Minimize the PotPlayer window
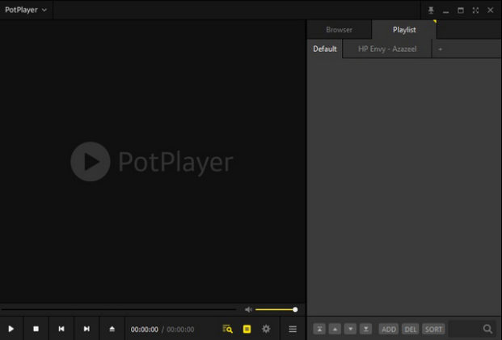 (445, 11)
